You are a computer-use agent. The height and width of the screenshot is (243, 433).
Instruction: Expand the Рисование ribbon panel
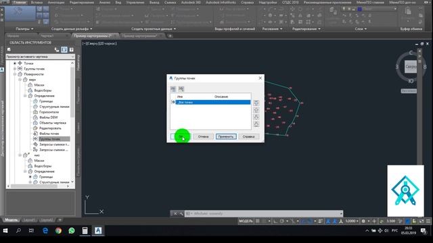coord(272,28)
